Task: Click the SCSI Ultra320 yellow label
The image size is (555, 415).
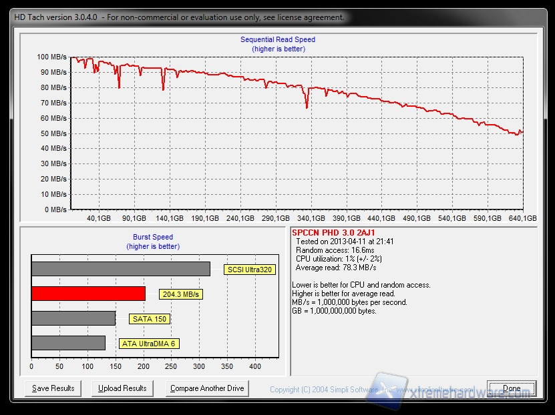Action: point(250,270)
